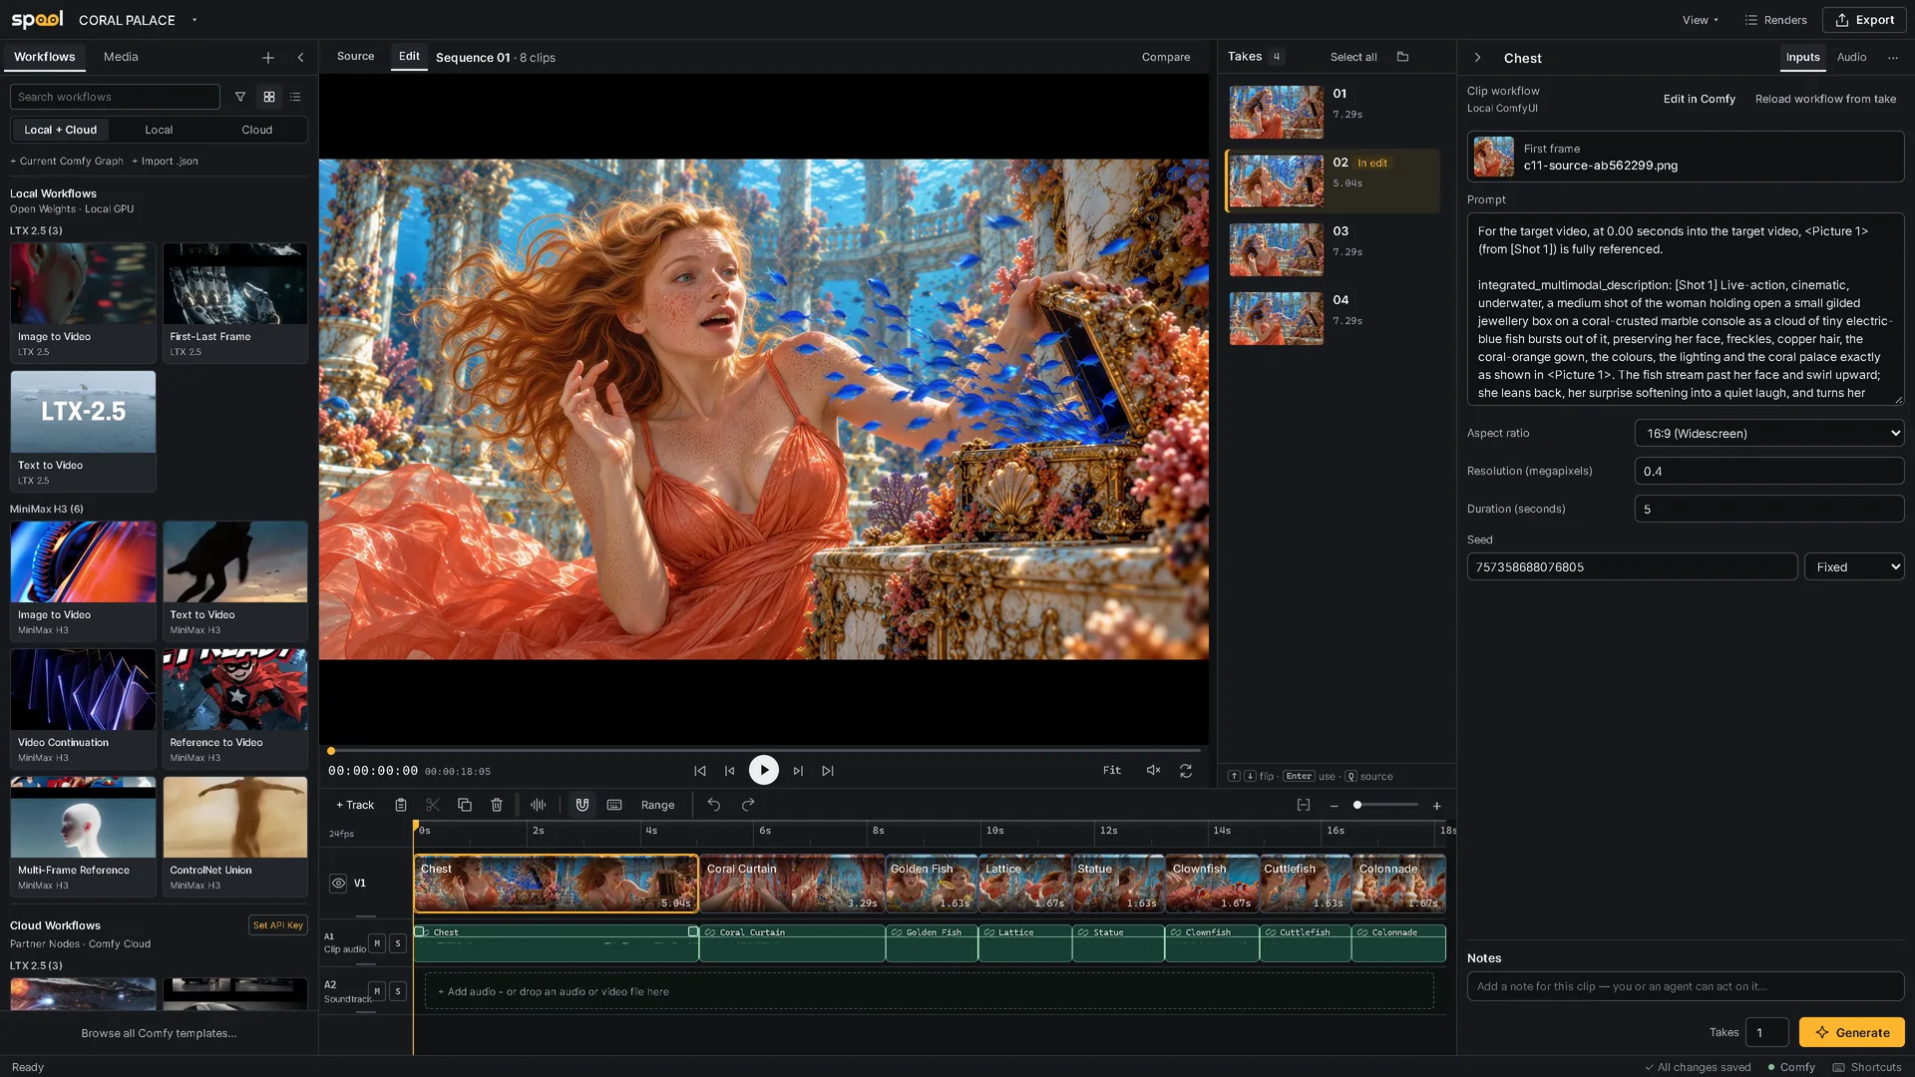Screen dimensions: 1915x1077
Task: Filter workflows to Cloud only
Action: [x=256, y=130]
